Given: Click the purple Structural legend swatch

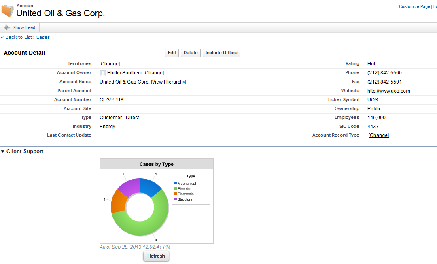Looking at the screenshot, I should tap(176, 199).
